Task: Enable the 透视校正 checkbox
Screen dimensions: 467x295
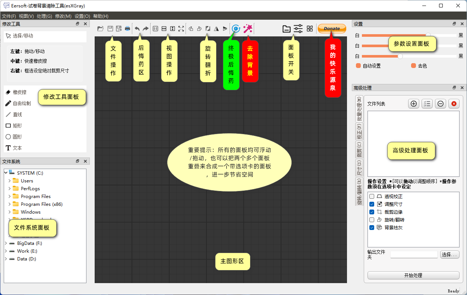Action: (372, 197)
